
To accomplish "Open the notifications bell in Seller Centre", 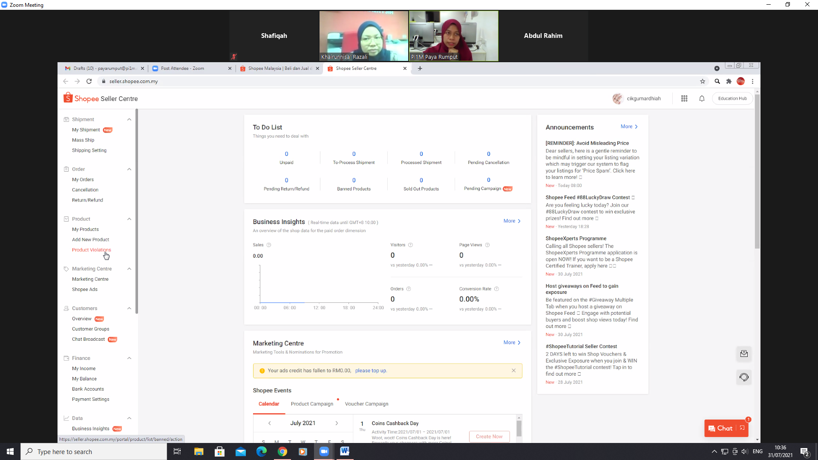I will (x=702, y=98).
